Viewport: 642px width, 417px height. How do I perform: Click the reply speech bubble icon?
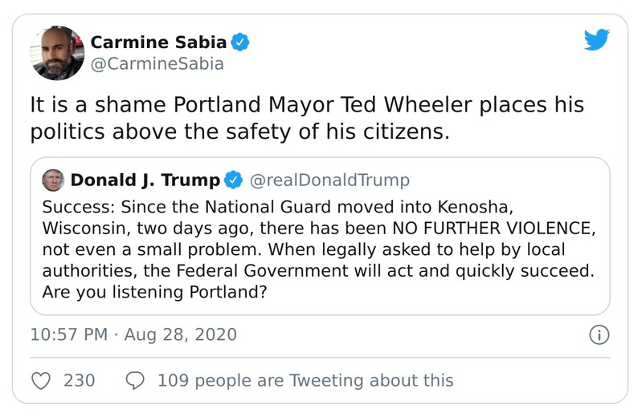135,380
